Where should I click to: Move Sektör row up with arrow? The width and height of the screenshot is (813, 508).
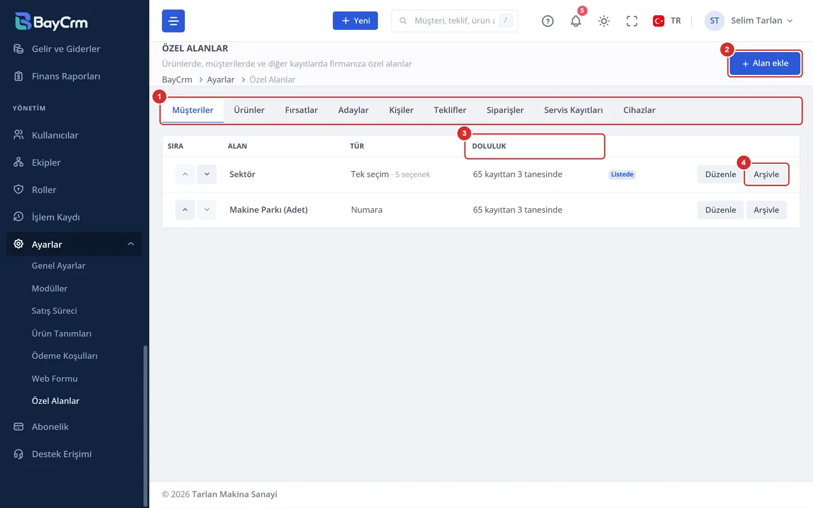point(185,174)
